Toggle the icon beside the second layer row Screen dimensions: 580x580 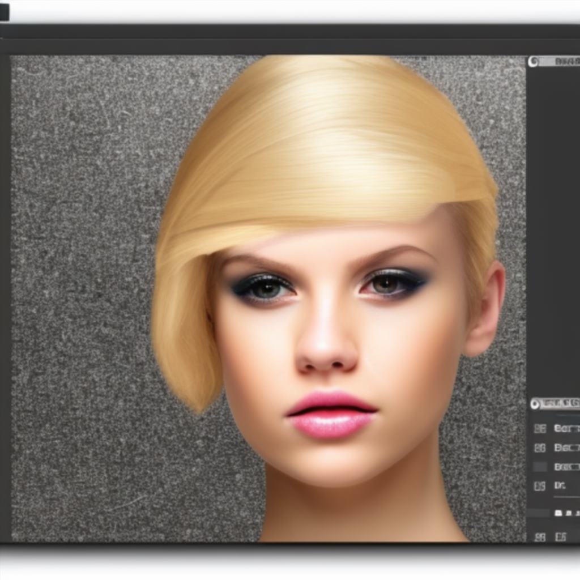point(540,448)
